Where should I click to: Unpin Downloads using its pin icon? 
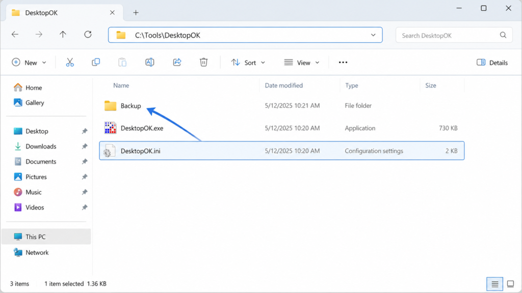click(85, 146)
